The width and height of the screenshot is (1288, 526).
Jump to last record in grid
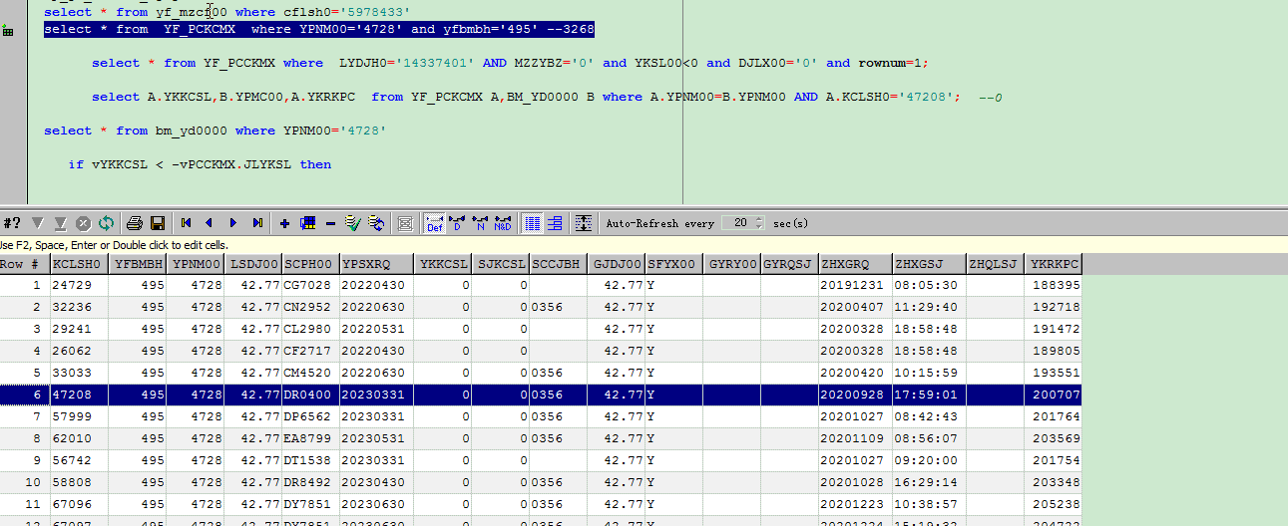[257, 223]
